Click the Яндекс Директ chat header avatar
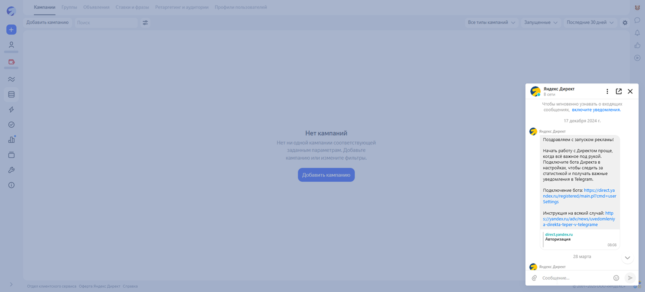Screen dimensions: 645x292 click(x=535, y=91)
